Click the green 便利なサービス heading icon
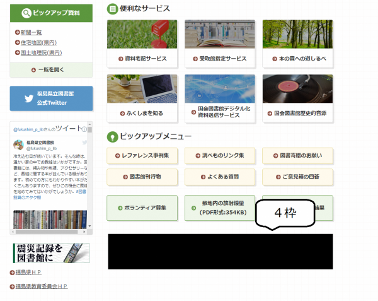This screenshot has width=378, height=301. (x=112, y=9)
